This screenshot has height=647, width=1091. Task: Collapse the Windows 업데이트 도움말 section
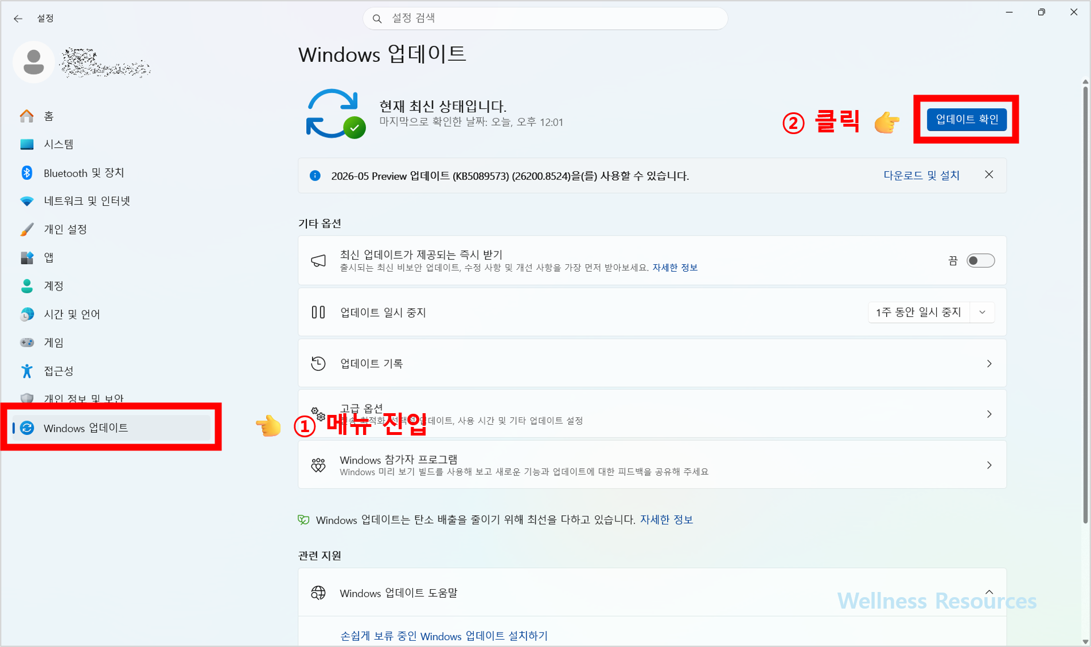pos(989,592)
